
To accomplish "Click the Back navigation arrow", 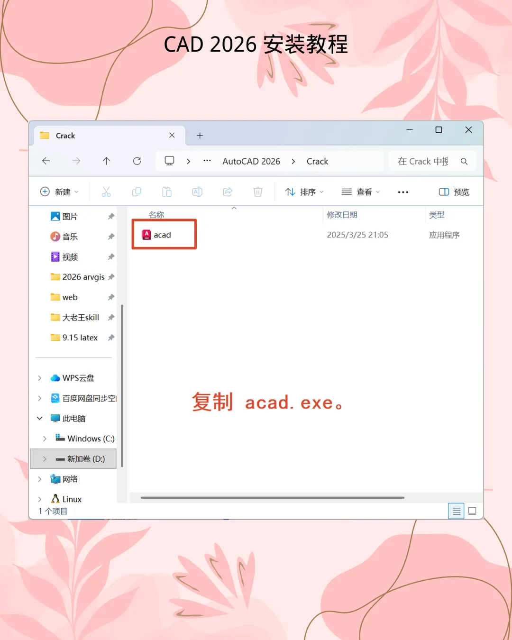I will click(x=46, y=161).
